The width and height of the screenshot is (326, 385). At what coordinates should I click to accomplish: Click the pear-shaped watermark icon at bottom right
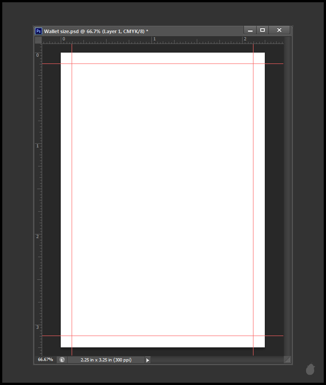[x=310, y=370]
